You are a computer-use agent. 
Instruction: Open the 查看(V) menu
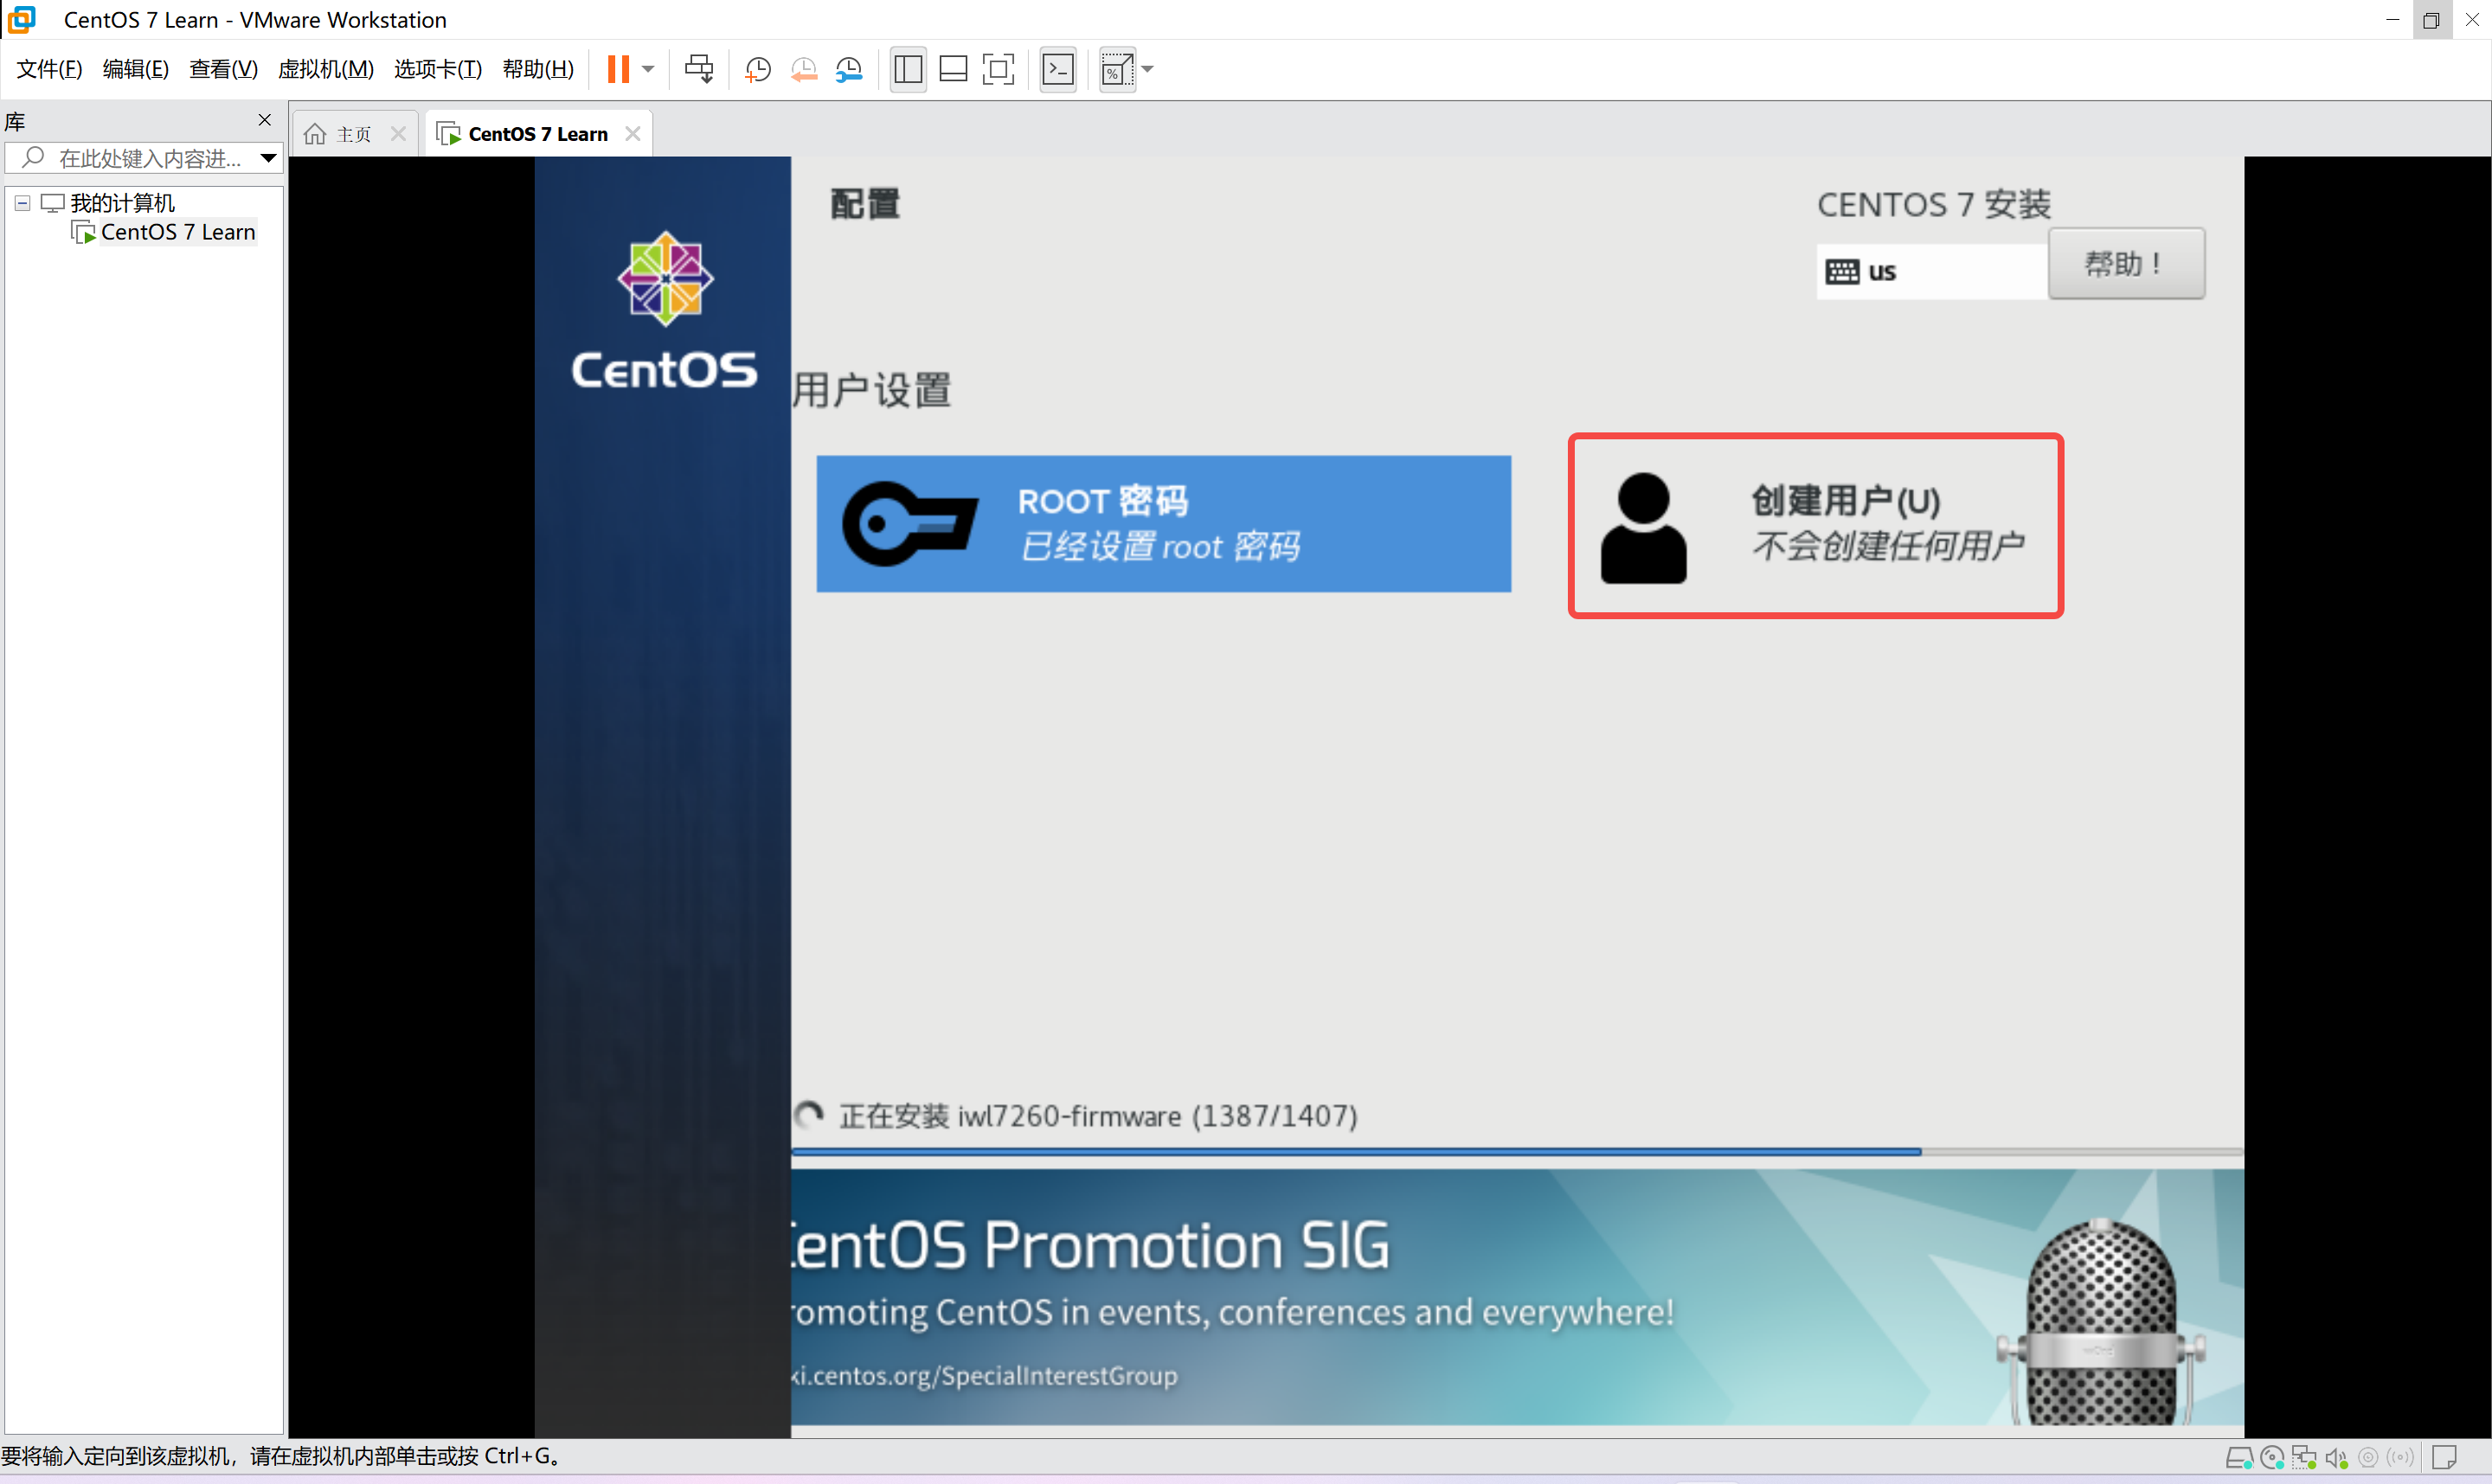[x=223, y=69]
